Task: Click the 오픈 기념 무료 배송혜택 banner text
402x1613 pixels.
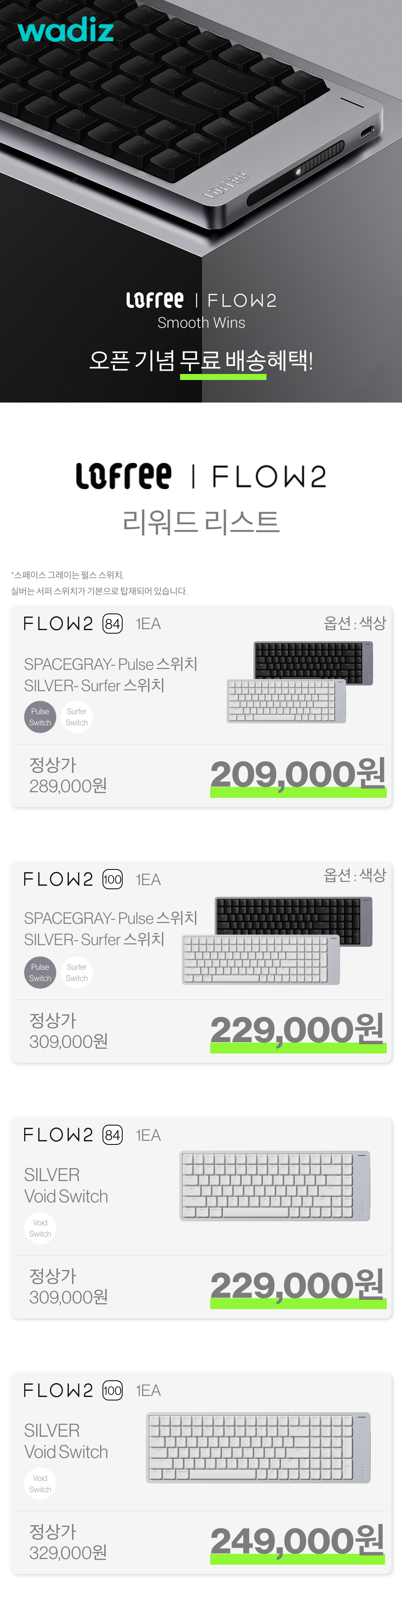Action: [201, 361]
